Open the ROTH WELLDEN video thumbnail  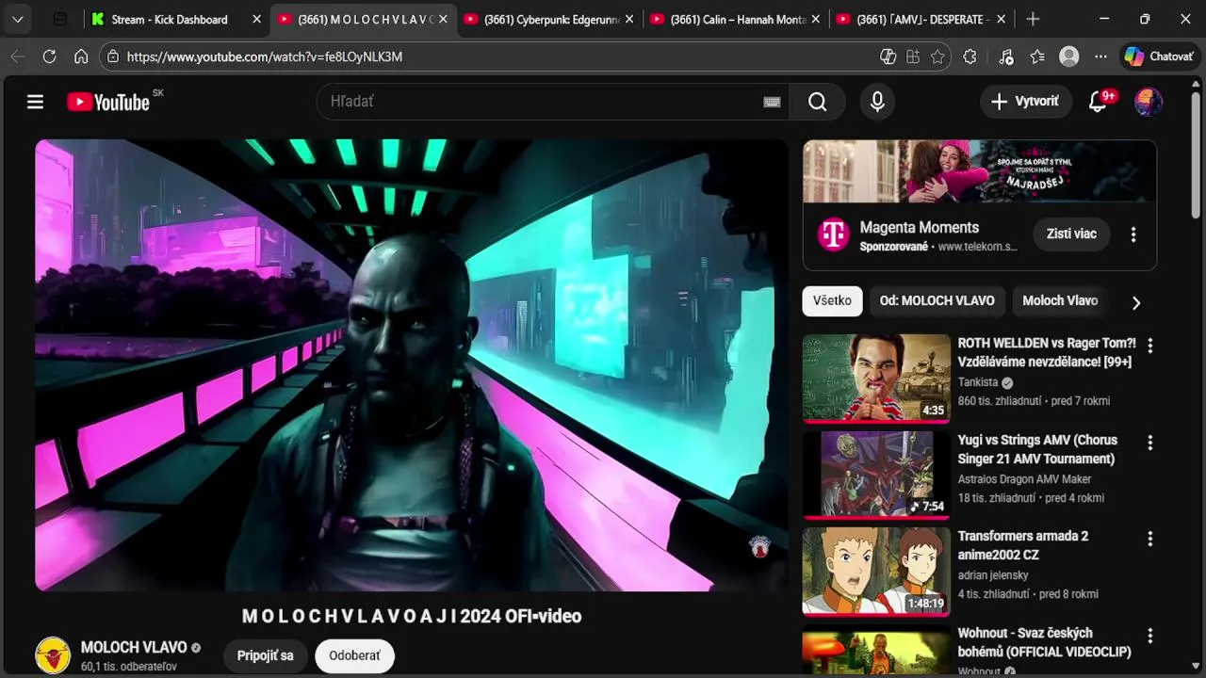(x=876, y=378)
